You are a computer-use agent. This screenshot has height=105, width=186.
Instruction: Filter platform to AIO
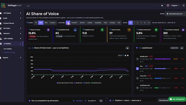coord(119,23)
